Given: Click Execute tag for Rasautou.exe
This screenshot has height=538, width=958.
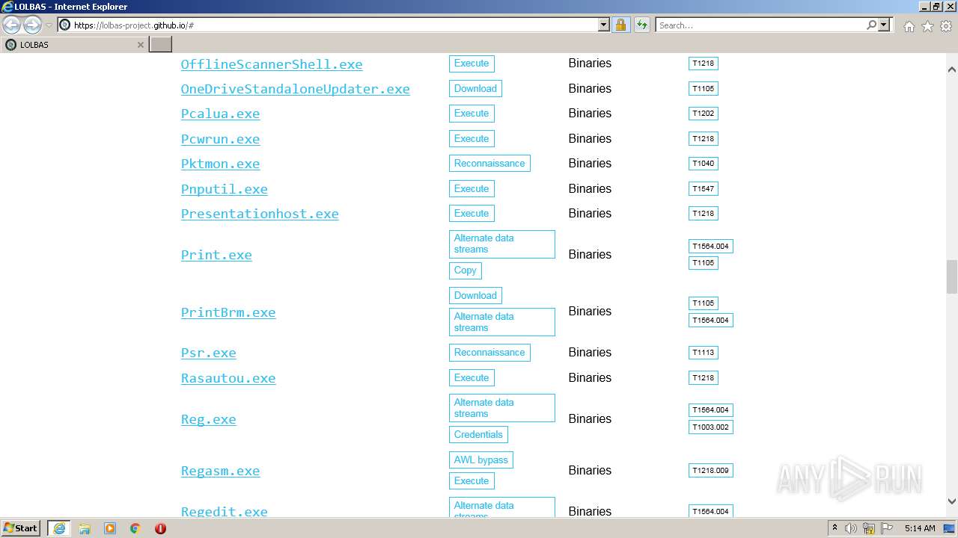Looking at the screenshot, I should tap(472, 378).
